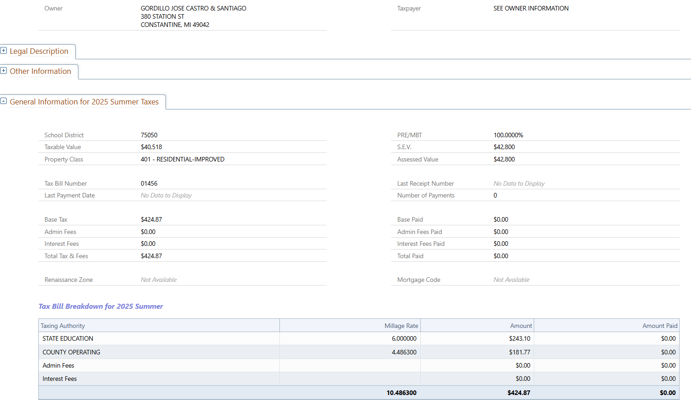
Task: Open the Legal Description section heading
Action: (x=39, y=51)
